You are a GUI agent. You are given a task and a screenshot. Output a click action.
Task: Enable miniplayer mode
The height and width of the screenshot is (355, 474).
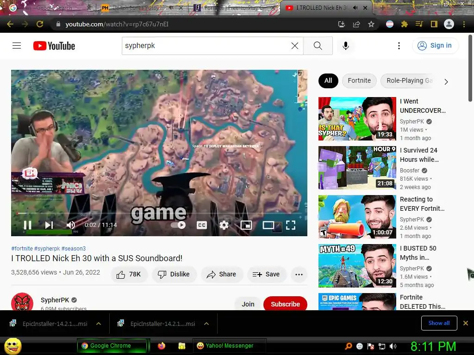[246, 225]
